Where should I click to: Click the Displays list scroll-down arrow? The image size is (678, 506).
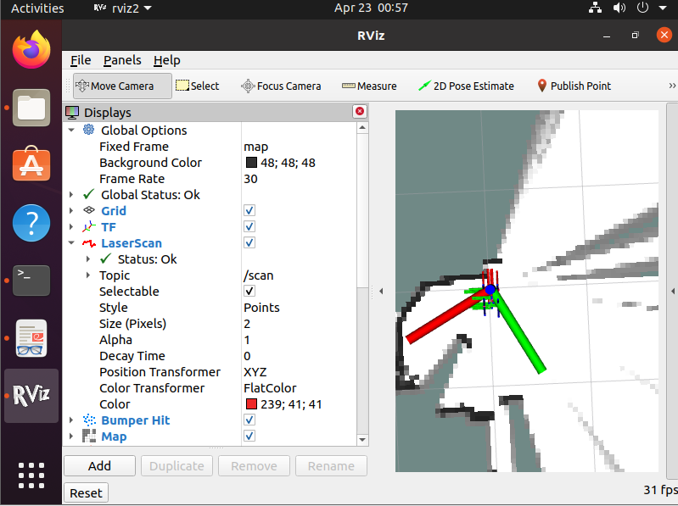362,440
